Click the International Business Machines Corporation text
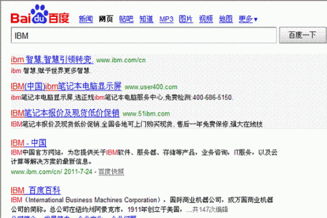The width and height of the screenshot is (327, 218). pyautogui.click(x=93, y=200)
